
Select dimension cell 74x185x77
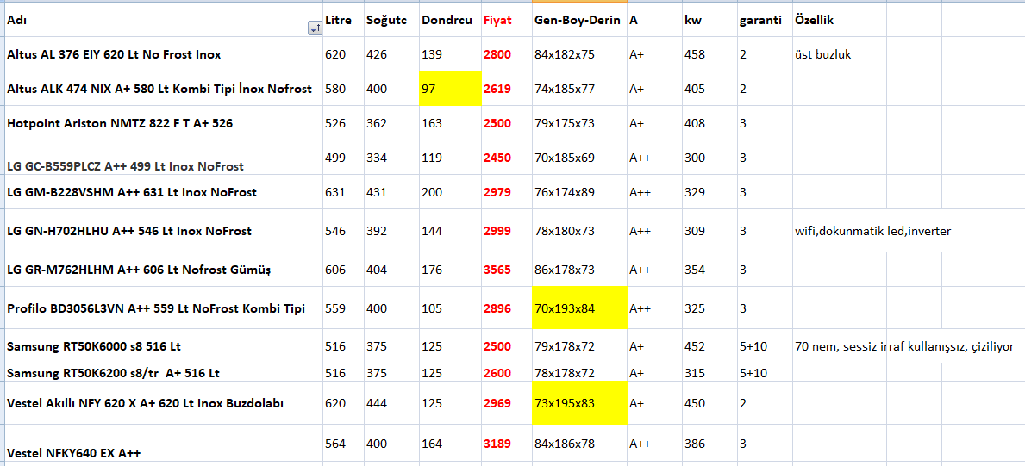[579, 88]
